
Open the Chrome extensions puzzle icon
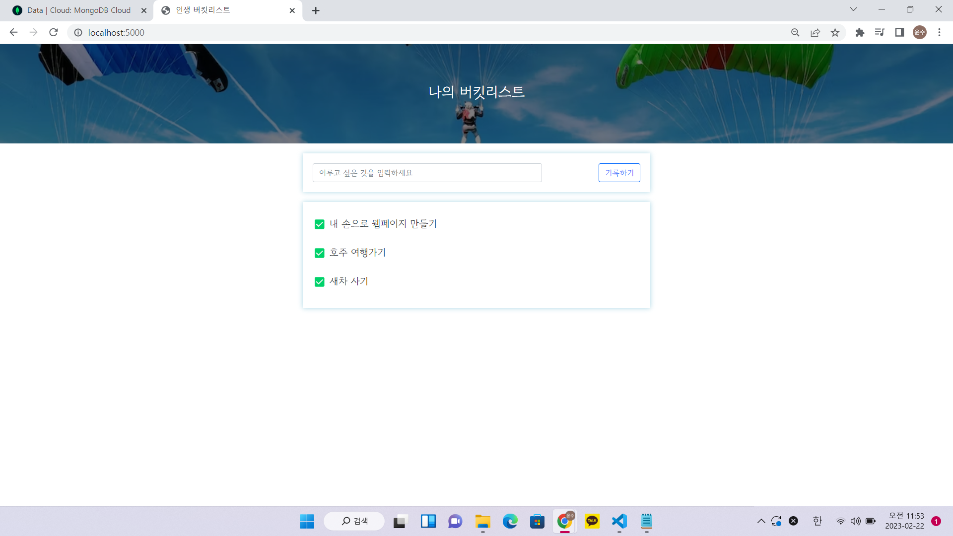pos(860,32)
